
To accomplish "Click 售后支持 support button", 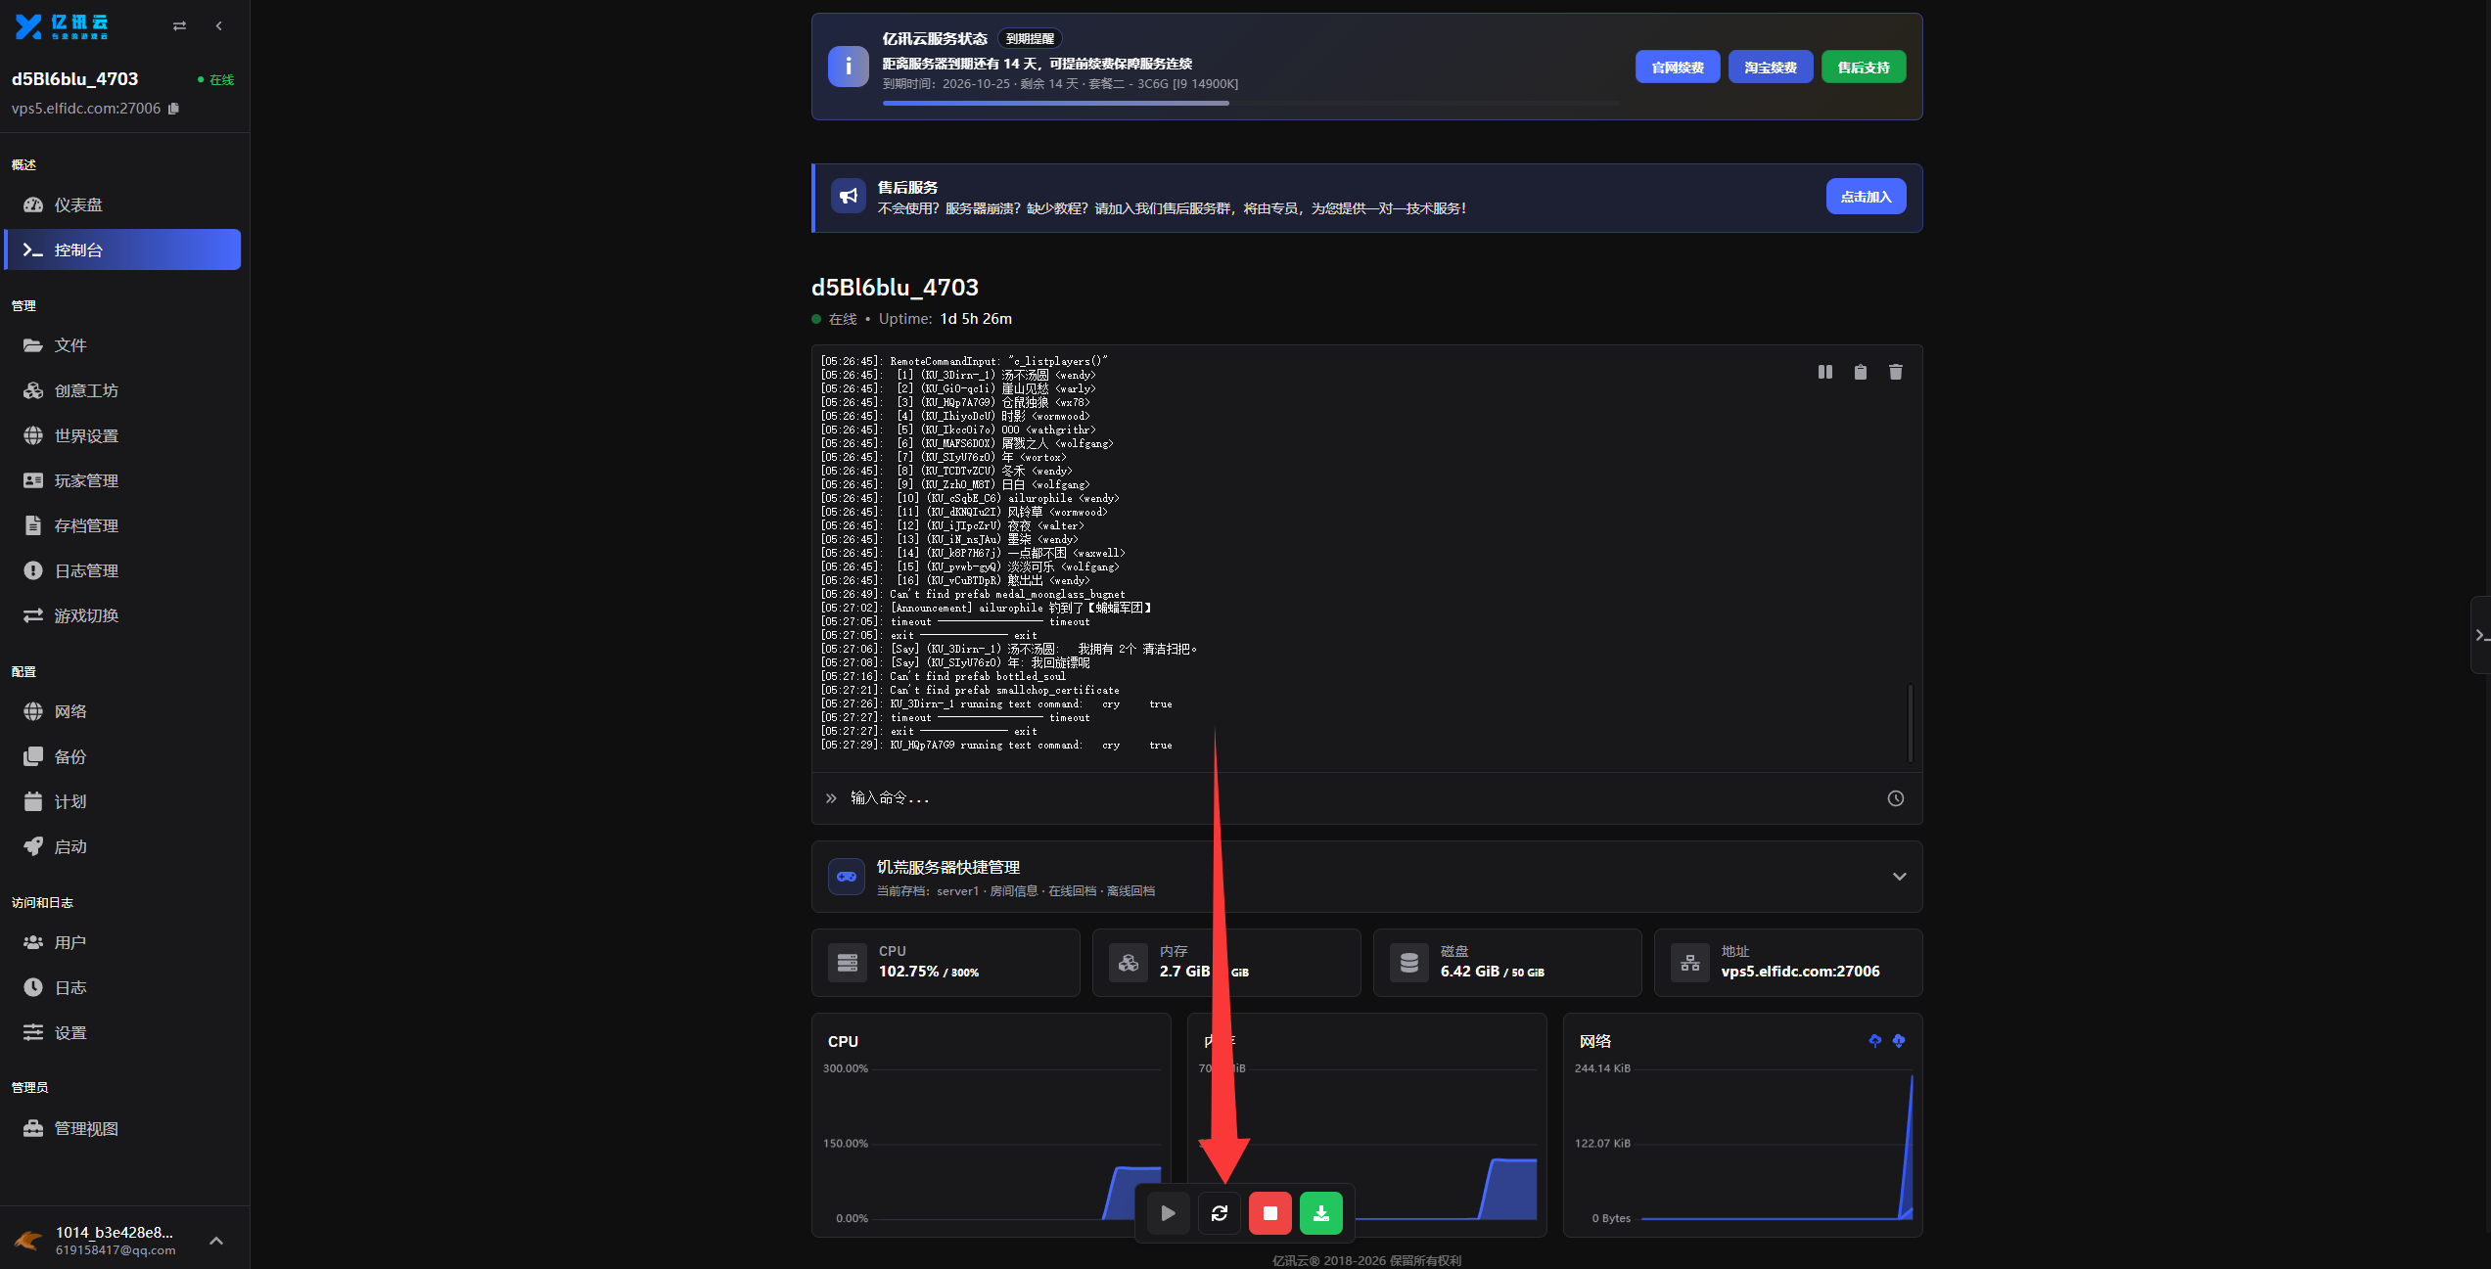I will [x=1863, y=68].
